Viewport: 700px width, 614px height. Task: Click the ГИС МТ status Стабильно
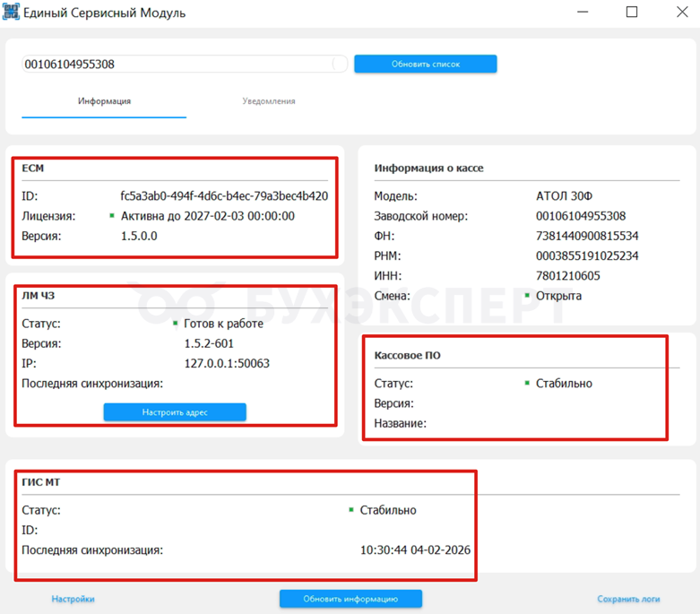tap(388, 510)
